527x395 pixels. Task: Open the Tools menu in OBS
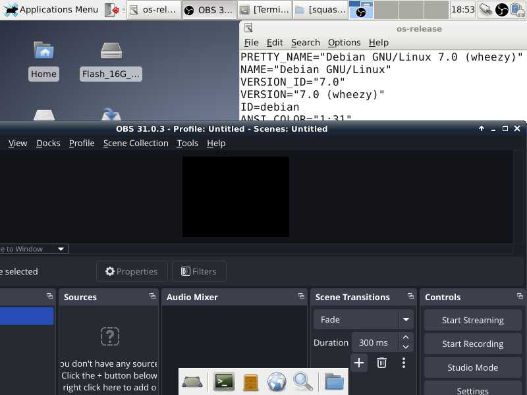[187, 144]
